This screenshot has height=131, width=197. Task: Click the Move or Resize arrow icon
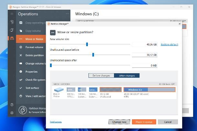point(21,39)
